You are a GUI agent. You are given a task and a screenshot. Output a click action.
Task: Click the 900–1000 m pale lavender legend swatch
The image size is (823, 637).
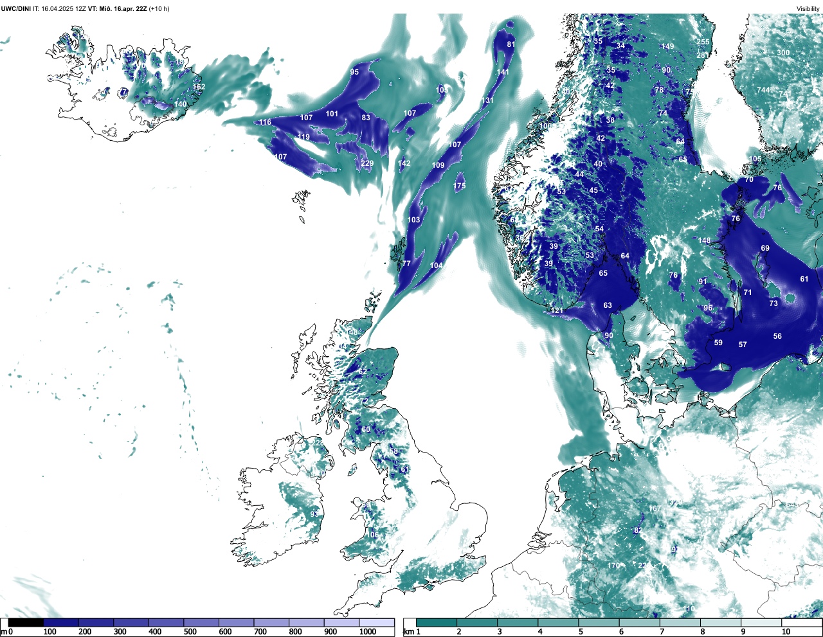click(x=341, y=622)
